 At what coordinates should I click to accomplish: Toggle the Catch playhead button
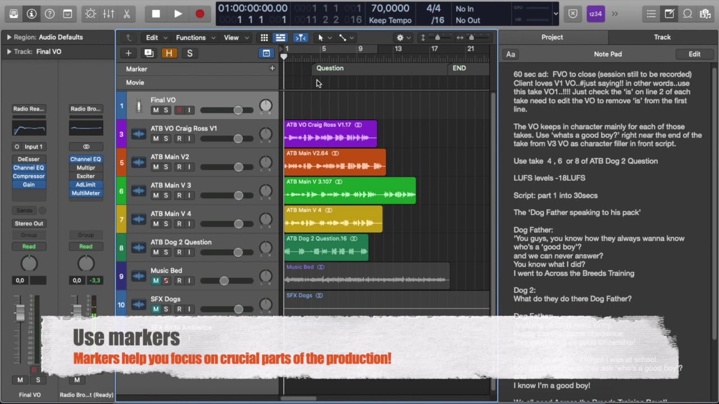pos(301,38)
